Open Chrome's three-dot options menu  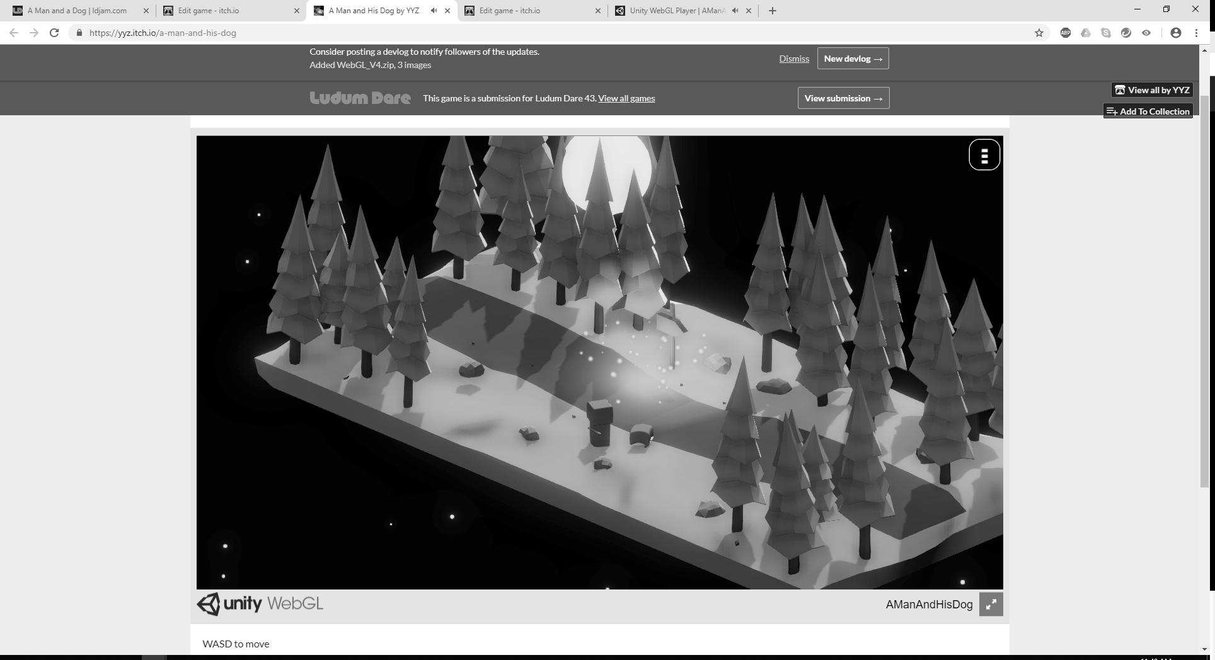pyautogui.click(x=1196, y=33)
